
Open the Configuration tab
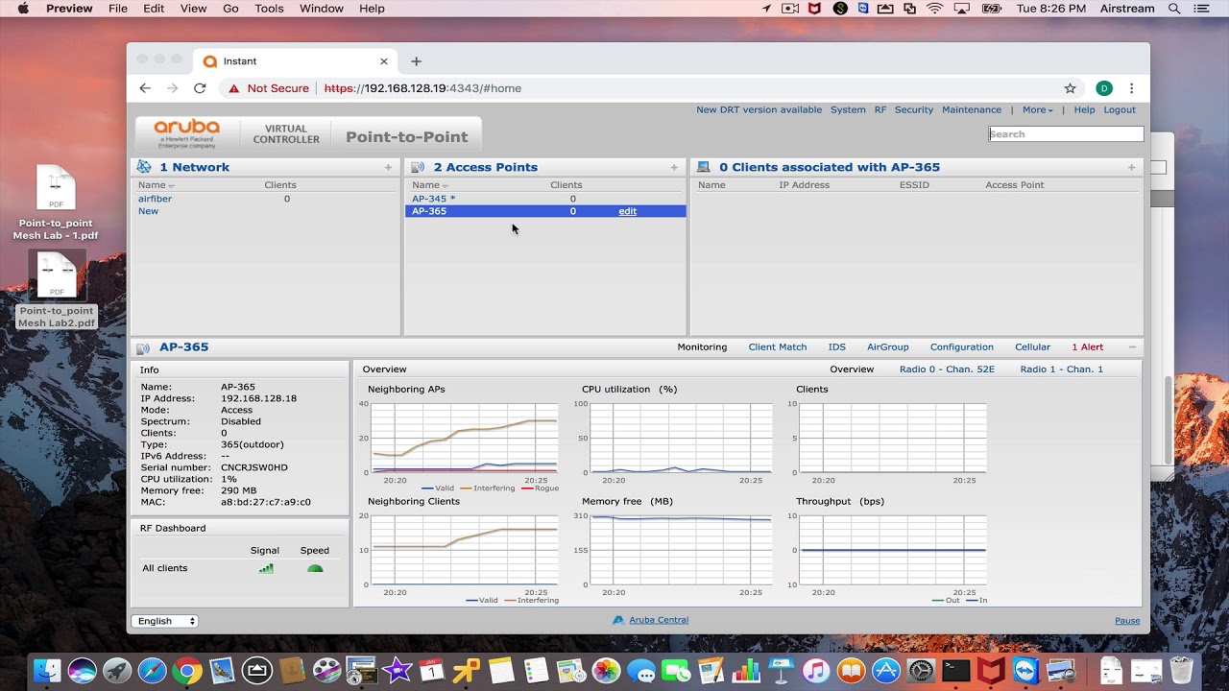pyautogui.click(x=962, y=347)
